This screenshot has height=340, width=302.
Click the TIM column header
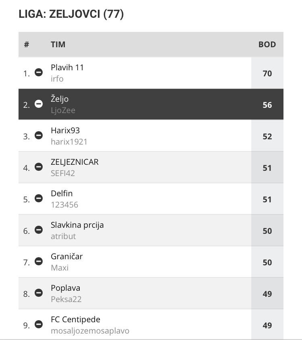click(58, 44)
